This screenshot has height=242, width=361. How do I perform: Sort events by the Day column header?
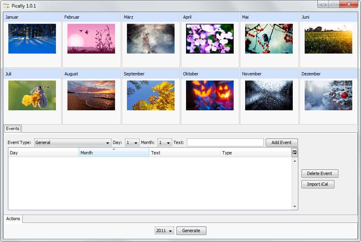(x=43, y=152)
